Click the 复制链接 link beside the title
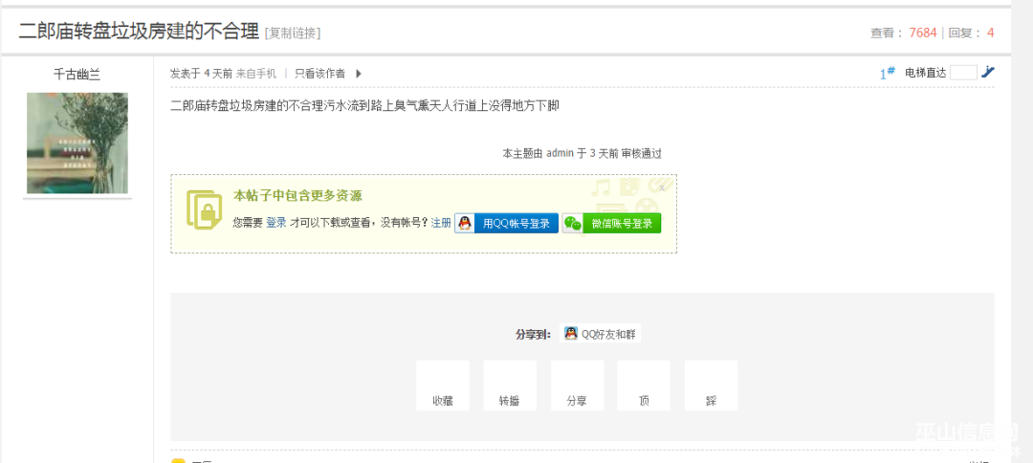Image resolution: width=1033 pixels, height=463 pixels. pyautogui.click(x=293, y=33)
